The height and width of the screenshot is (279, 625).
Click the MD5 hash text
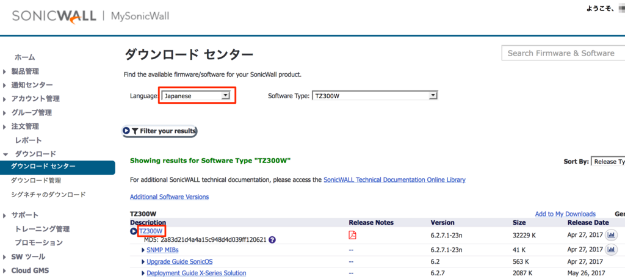205,240
